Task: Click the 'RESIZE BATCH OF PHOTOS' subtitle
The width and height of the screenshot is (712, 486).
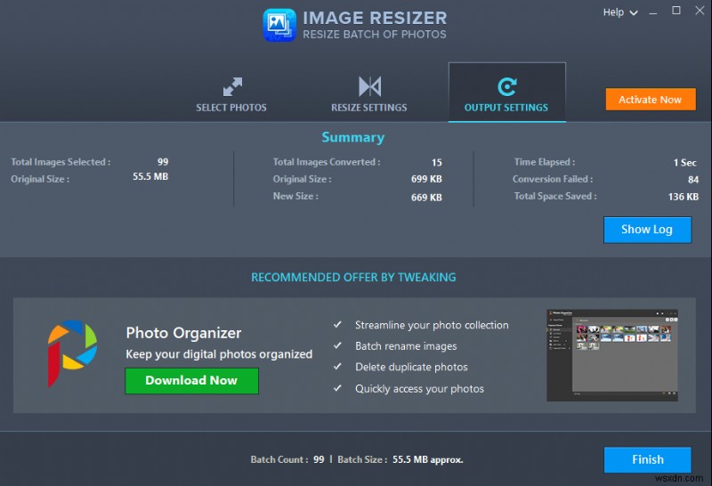Action: (375, 35)
